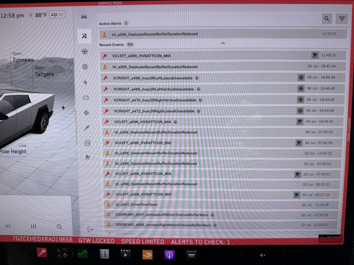Collapse the Recent Events list
The image size is (354, 265).
coord(223,43)
